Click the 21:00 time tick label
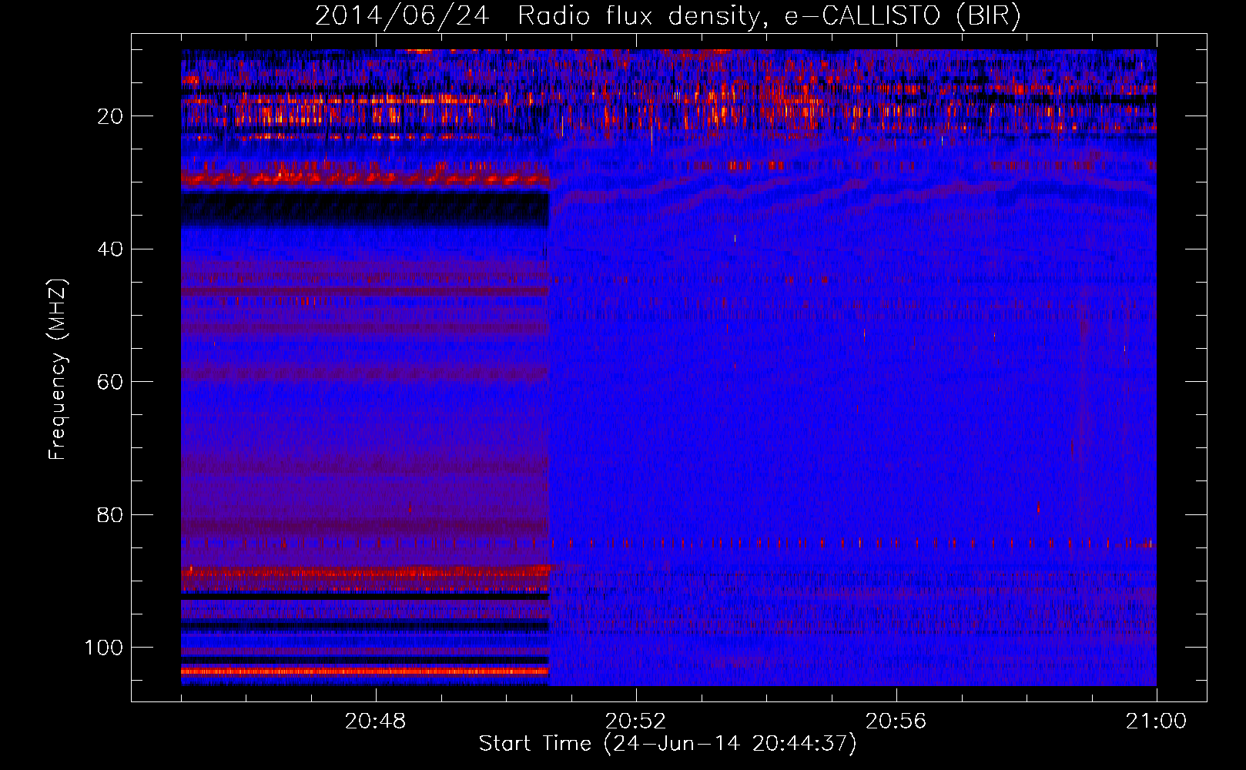 pyautogui.click(x=1156, y=721)
